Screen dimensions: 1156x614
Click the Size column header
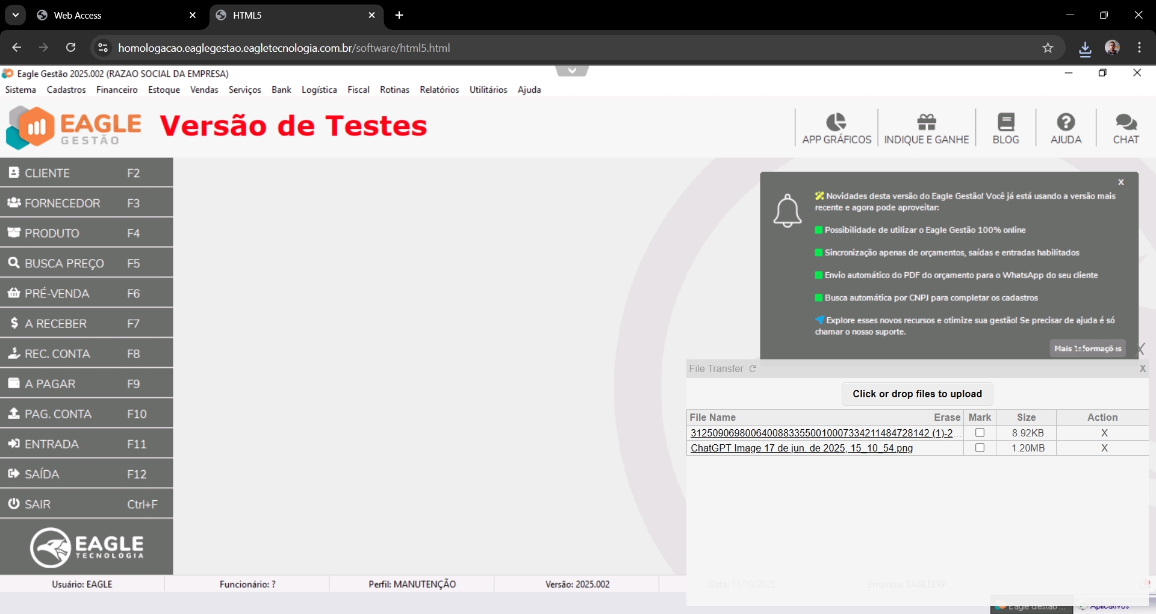click(1027, 417)
